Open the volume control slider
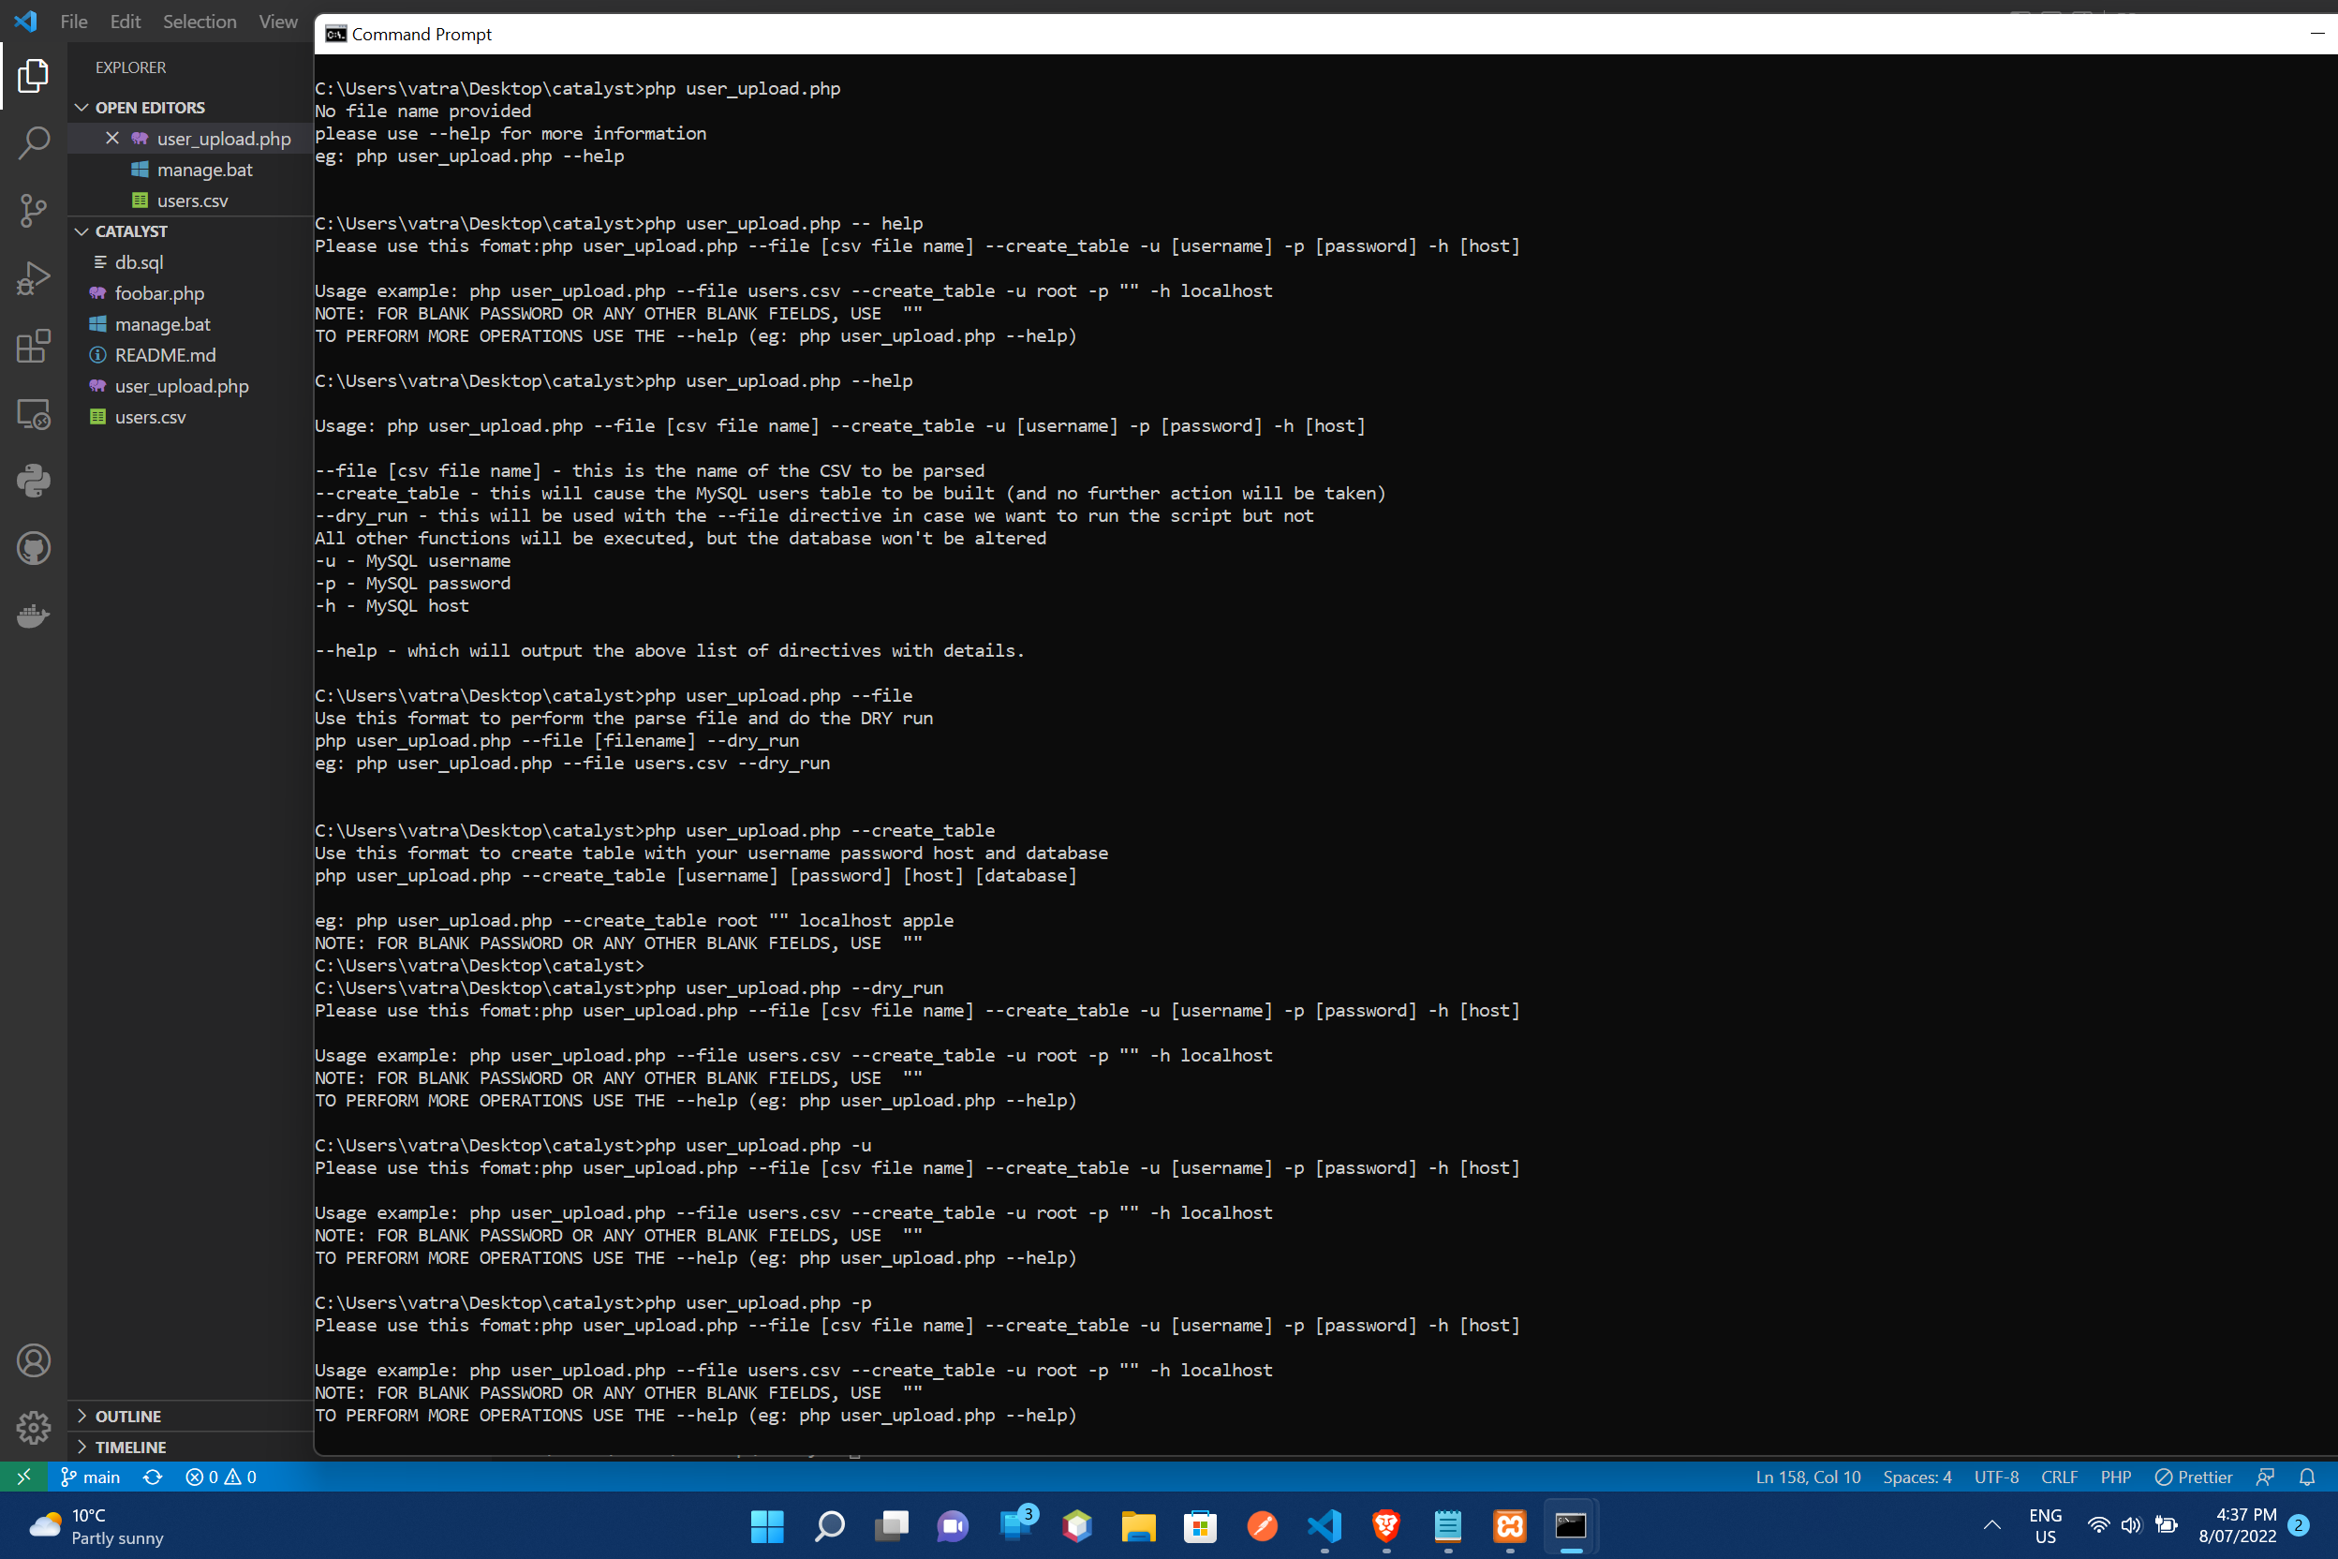 (x=2130, y=1527)
